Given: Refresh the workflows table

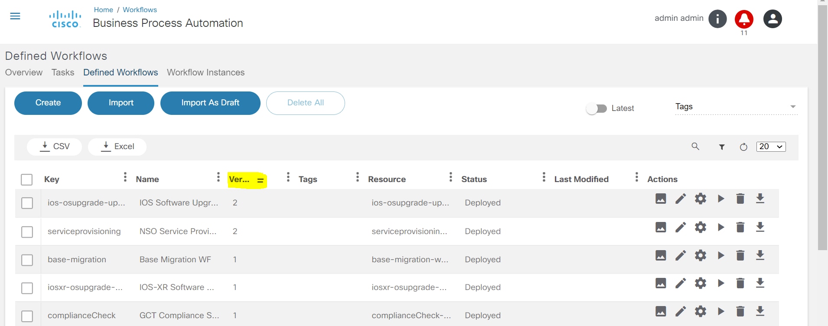Looking at the screenshot, I should [743, 147].
